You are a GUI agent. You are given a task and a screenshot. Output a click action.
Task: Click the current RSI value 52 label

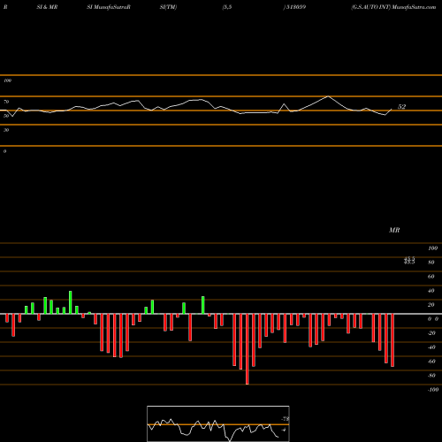(x=401, y=107)
